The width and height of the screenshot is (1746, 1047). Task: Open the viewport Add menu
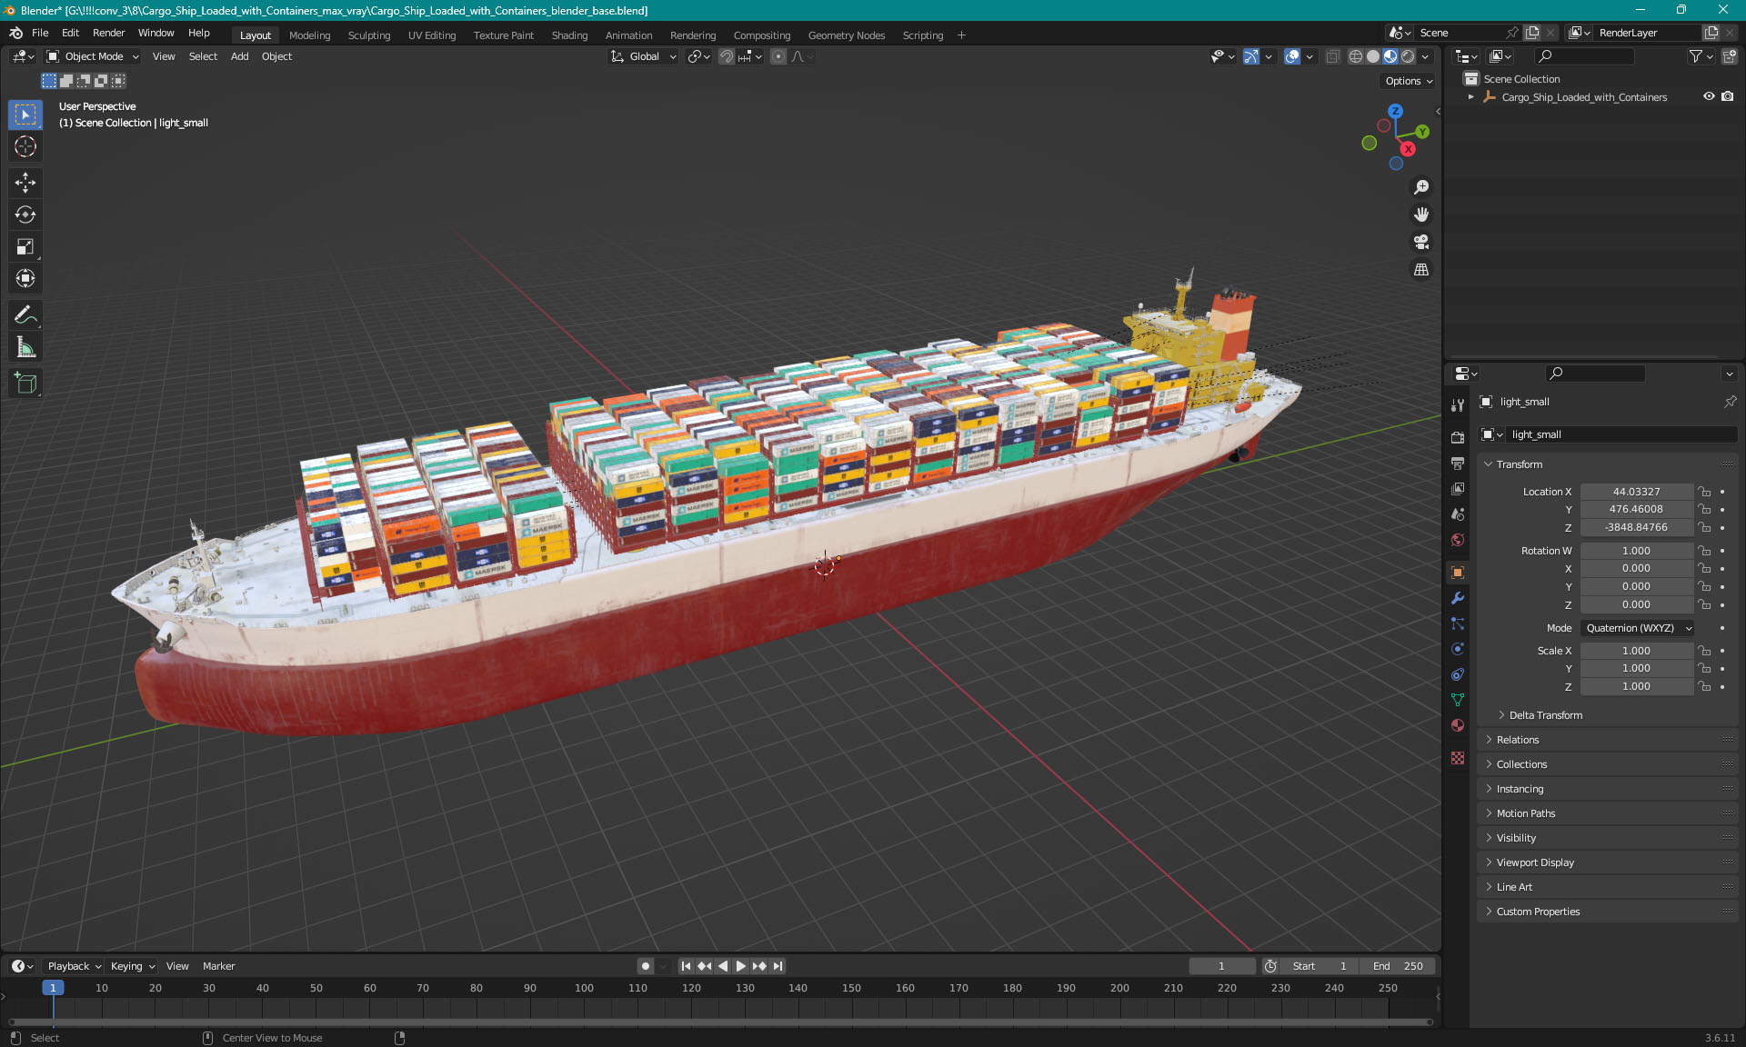pos(239,56)
